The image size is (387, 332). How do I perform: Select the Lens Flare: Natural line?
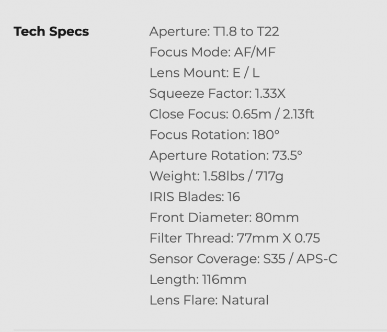pos(209,300)
